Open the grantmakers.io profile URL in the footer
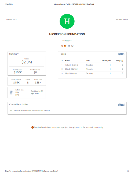This screenshot has height=175, width=135. click(x=31, y=171)
